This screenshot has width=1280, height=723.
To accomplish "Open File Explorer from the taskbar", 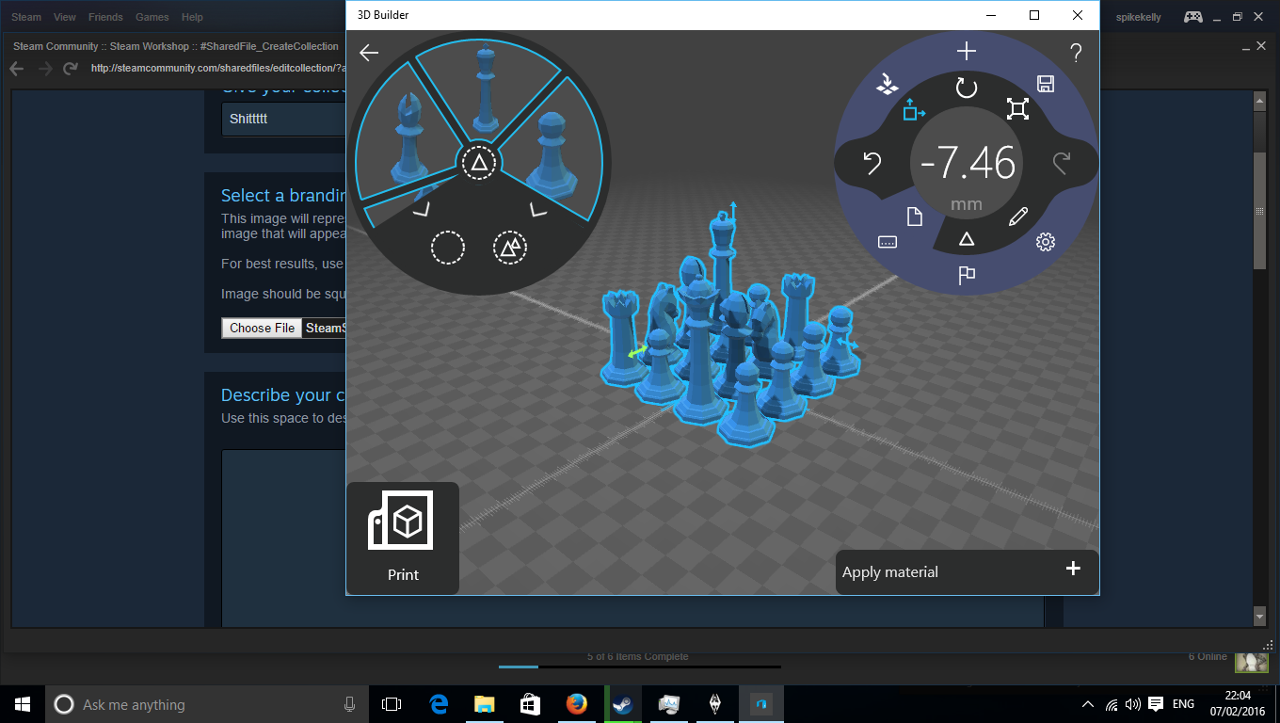I will point(484,704).
